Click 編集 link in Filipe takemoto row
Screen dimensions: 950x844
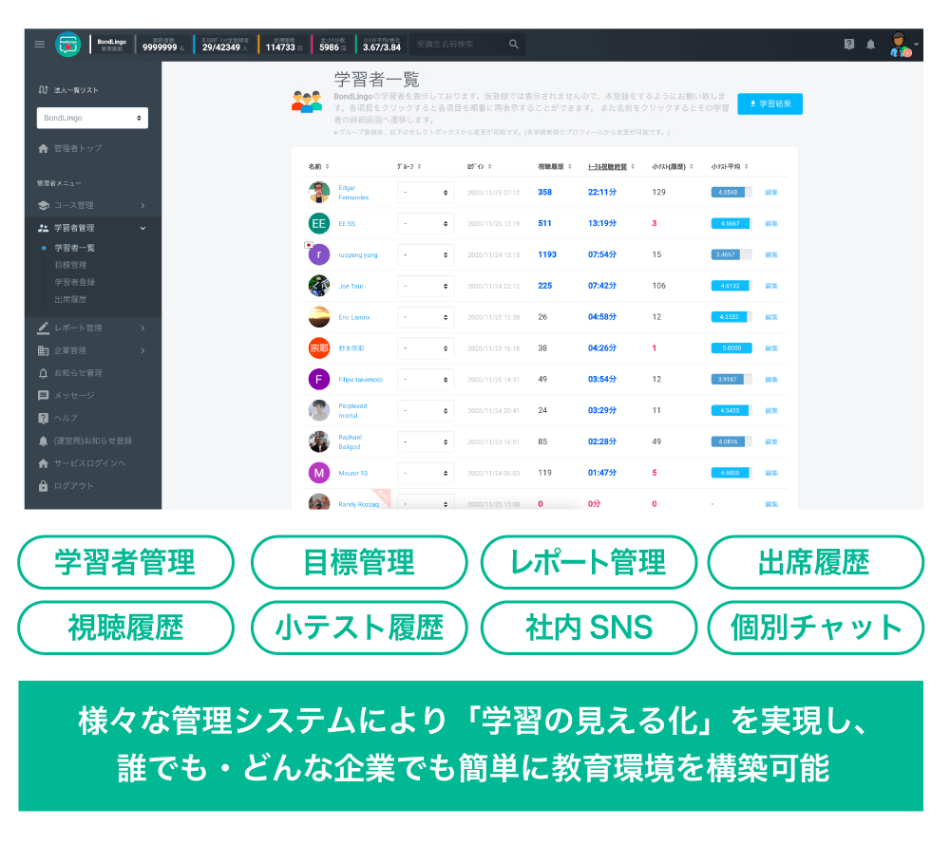[x=770, y=380]
